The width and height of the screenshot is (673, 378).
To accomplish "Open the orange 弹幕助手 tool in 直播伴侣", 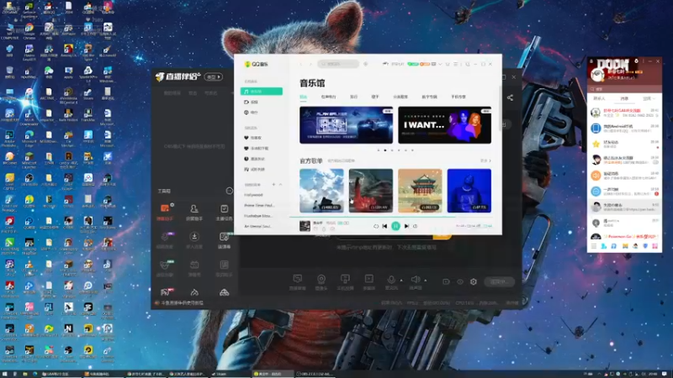I will point(165,212).
